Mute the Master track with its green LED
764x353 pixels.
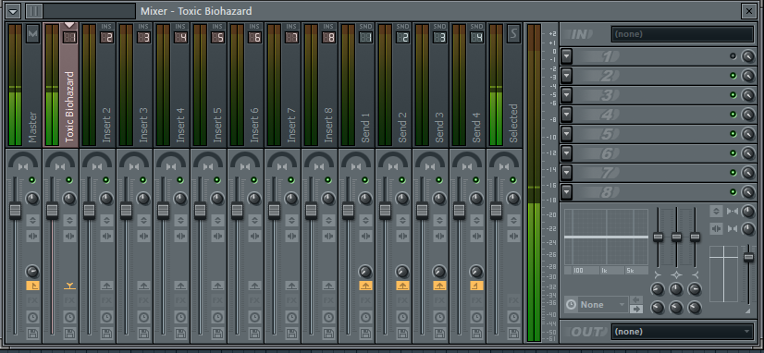pyautogui.click(x=32, y=180)
